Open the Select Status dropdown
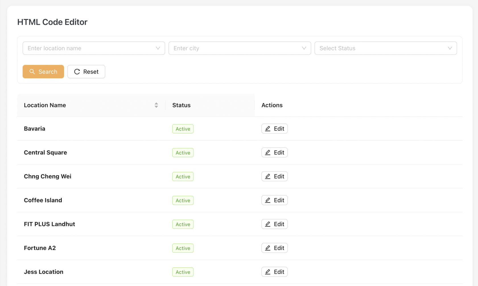This screenshot has height=286, width=478. coord(386,48)
